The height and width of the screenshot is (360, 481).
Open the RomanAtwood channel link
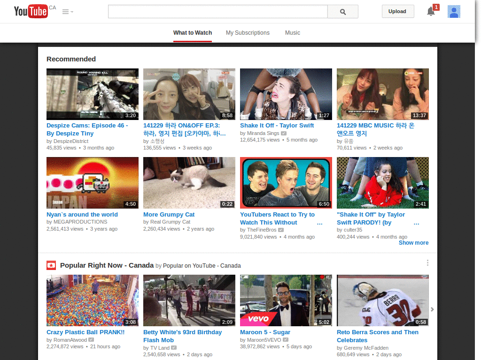tap(70, 340)
